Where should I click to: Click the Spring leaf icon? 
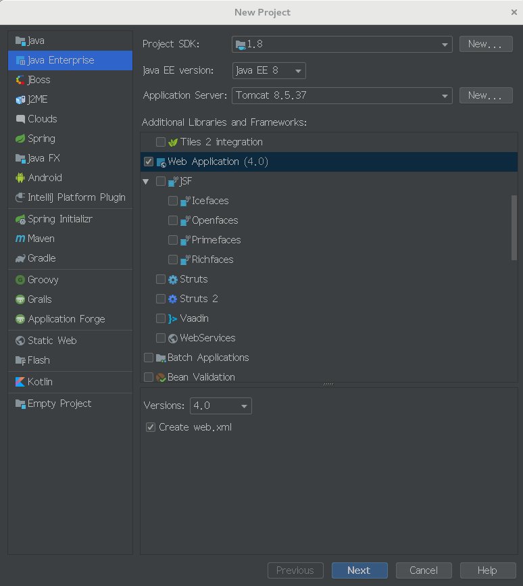(20, 139)
